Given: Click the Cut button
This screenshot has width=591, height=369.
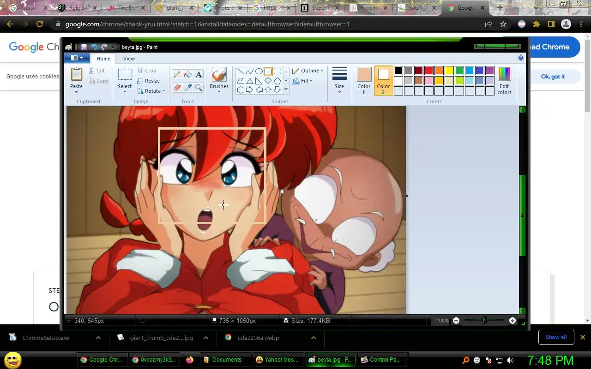Looking at the screenshot, I should [x=97, y=71].
